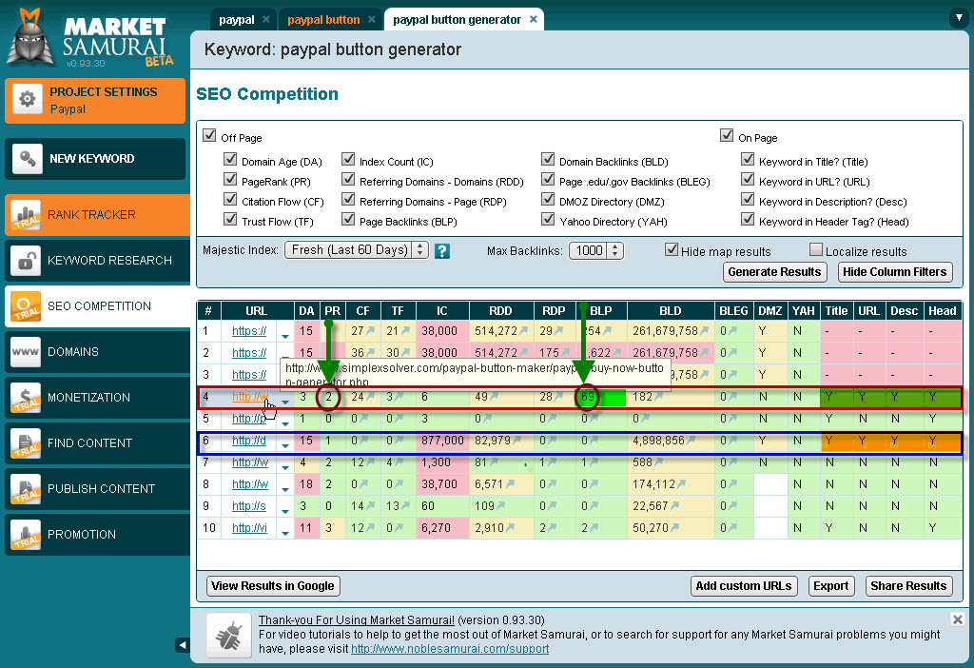Click the Max Backlinks value field
The image size is (974, 668).
[589, 250]
